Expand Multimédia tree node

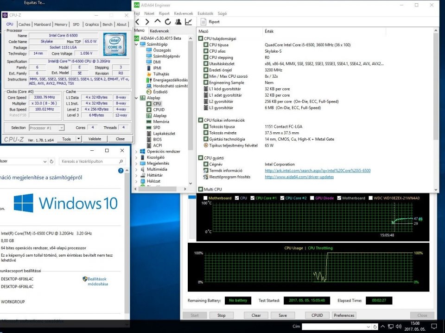coord(136,169)
